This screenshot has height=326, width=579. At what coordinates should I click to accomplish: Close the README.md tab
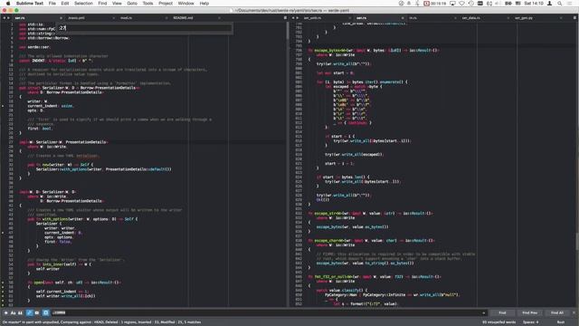pyautogui.click(x=219, y=18)
